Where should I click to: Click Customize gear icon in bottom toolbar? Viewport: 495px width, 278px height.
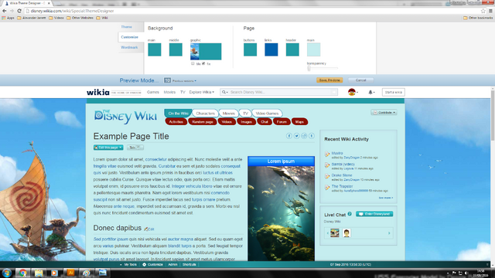(x=145, y=264)
